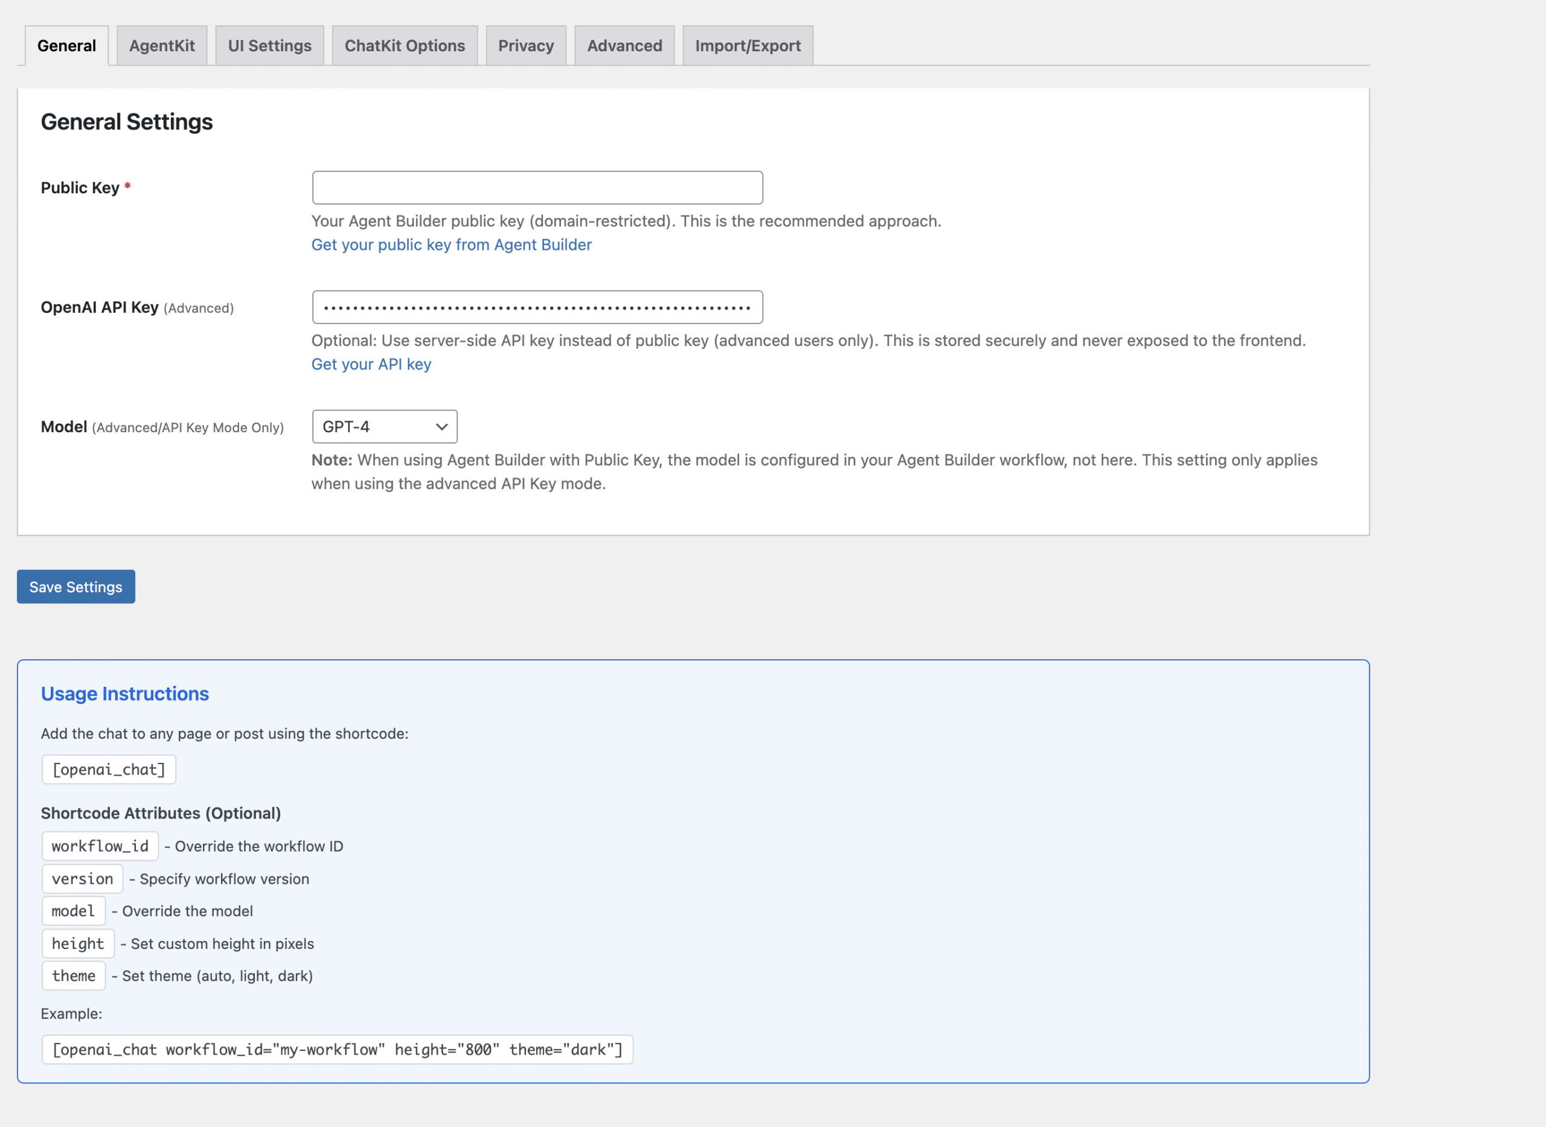Switch to the ChatKit Options tab
The height and width of the screenshot is (1127, 1546).
coord(404,45)
